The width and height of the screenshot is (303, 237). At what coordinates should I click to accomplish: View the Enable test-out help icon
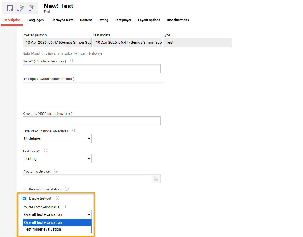[x=57, y=198]
